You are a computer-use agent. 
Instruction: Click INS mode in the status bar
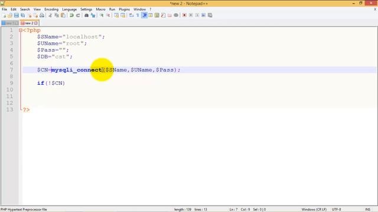pyautogui.click(x=367, y=210)
